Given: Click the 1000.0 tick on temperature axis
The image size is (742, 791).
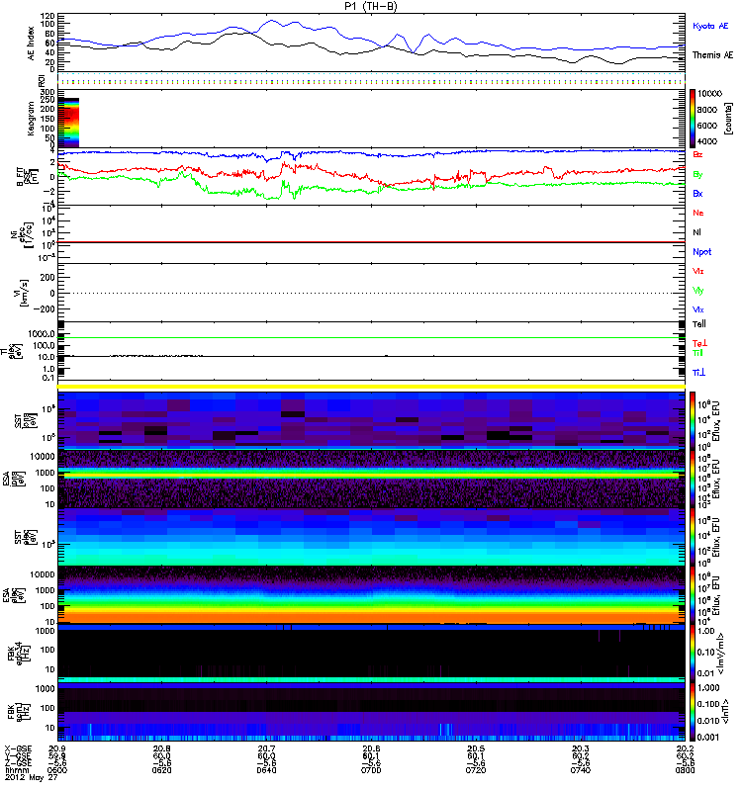Looking at the screenshot, I should coord(41,334).
